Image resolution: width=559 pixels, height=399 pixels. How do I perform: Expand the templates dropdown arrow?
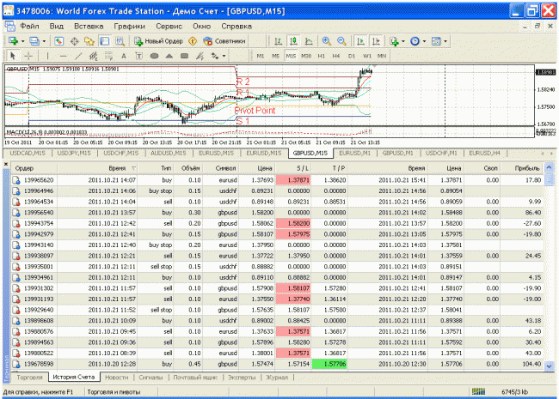445,41
